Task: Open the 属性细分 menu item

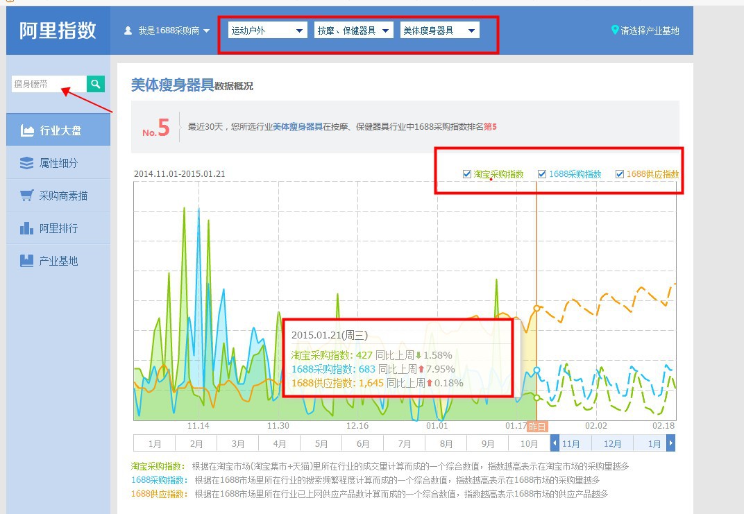Action: pyautogui.click(x=58, y=163)
